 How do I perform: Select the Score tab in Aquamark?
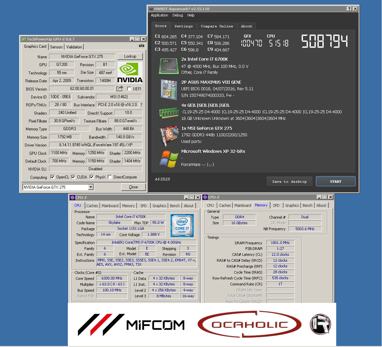pyautogui.click(x=161, y=26)
